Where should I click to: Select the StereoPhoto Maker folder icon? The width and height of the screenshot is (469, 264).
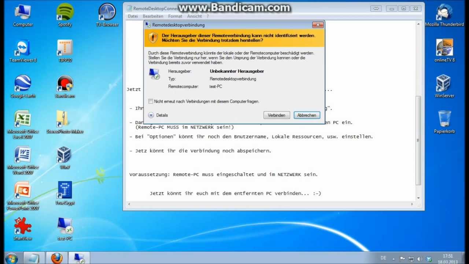click(65, 122)
